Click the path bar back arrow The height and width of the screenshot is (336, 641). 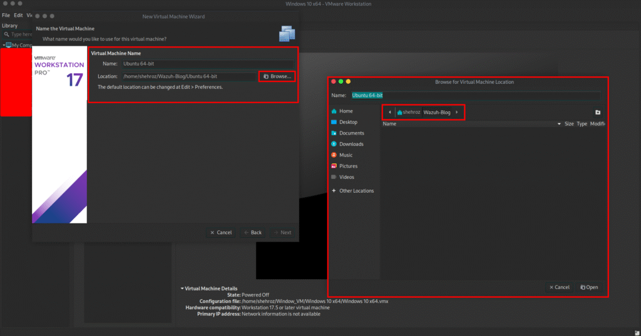point(389,113)
